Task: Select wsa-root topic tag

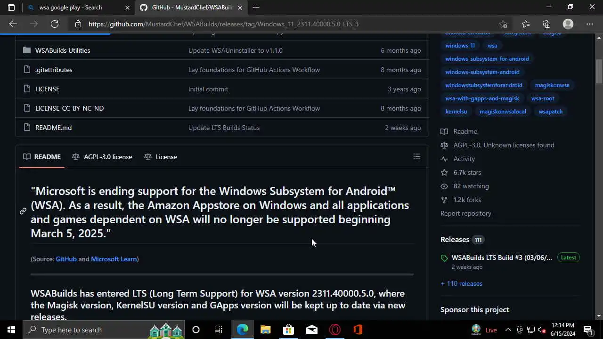Action: (x=543, y=98)
